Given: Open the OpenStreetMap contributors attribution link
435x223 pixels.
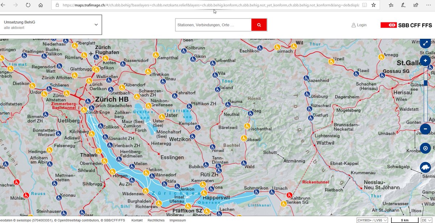Looking at the screenshot, I should click(x=76, y=220).
